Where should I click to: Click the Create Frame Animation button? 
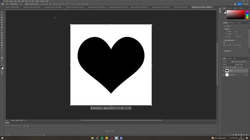point(110,131)
